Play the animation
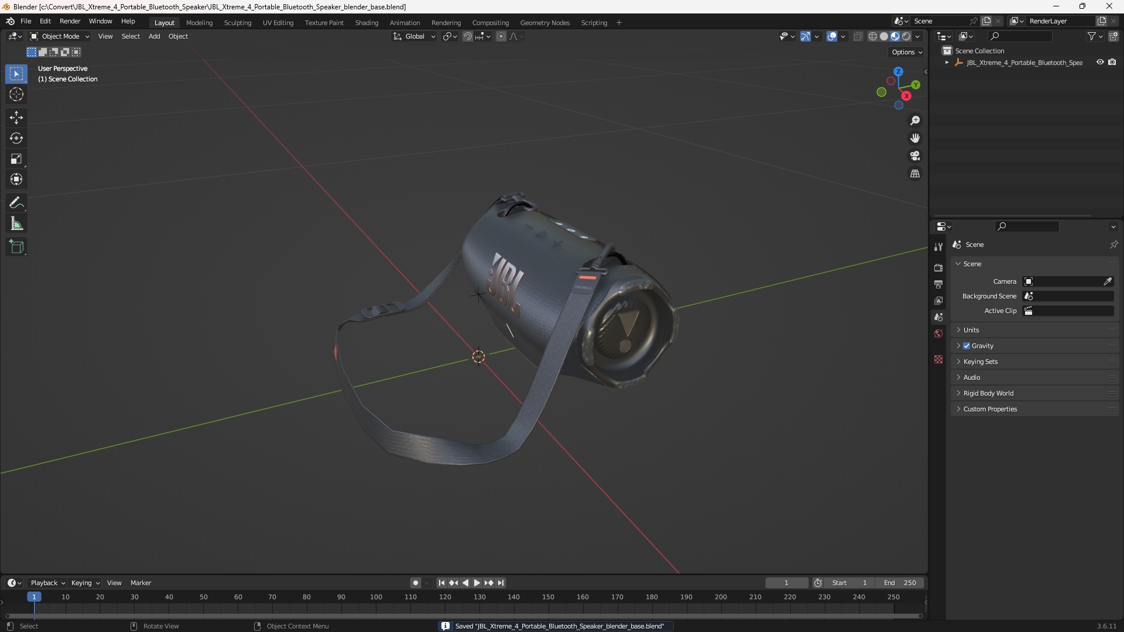 pos(477,583)
